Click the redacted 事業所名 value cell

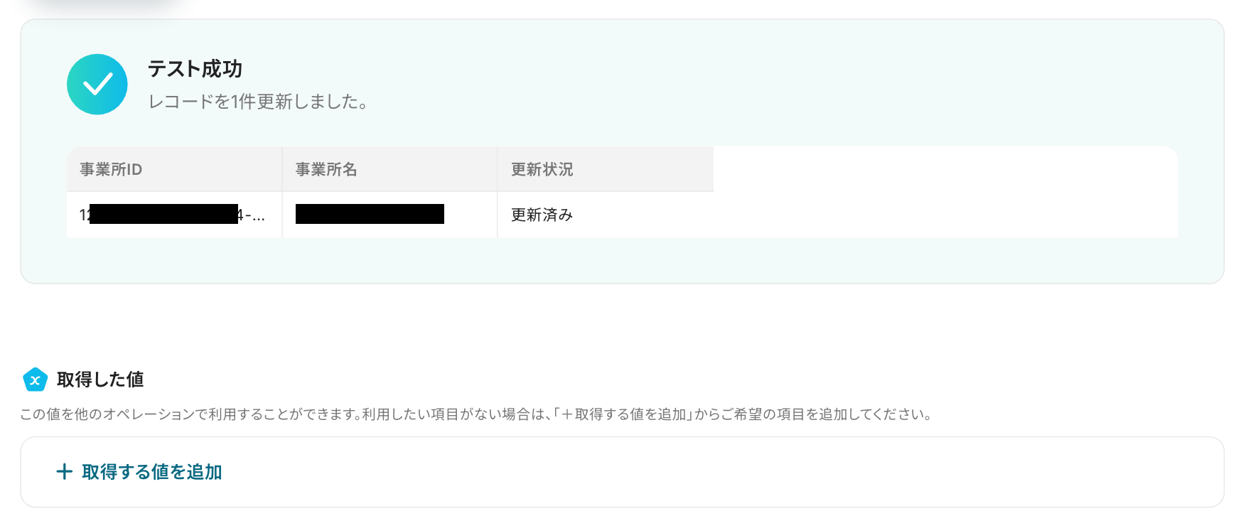click(390, 215)
